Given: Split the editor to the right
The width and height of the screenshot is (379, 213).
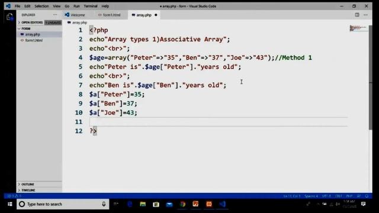Looking at the screenshot, I should click(x=357, y=15).
